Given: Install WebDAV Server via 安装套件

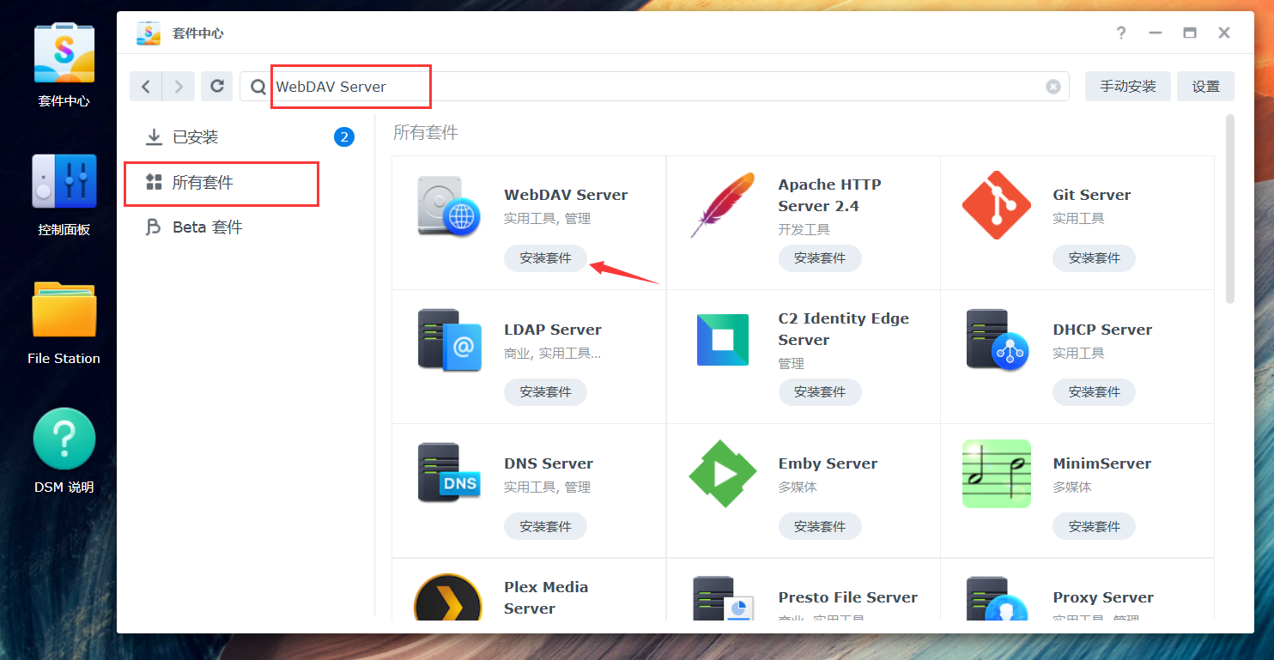Looking at the screenshot, I should pyautogui.click(x=545, y=257).
